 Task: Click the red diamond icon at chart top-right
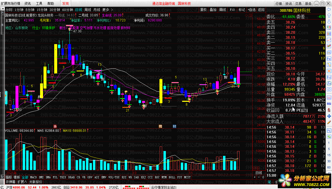pos(246,15)
